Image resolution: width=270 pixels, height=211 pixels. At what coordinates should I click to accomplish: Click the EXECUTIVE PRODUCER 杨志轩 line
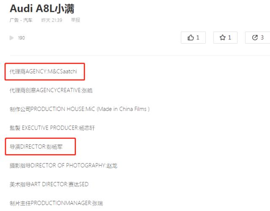pos(52,128)
